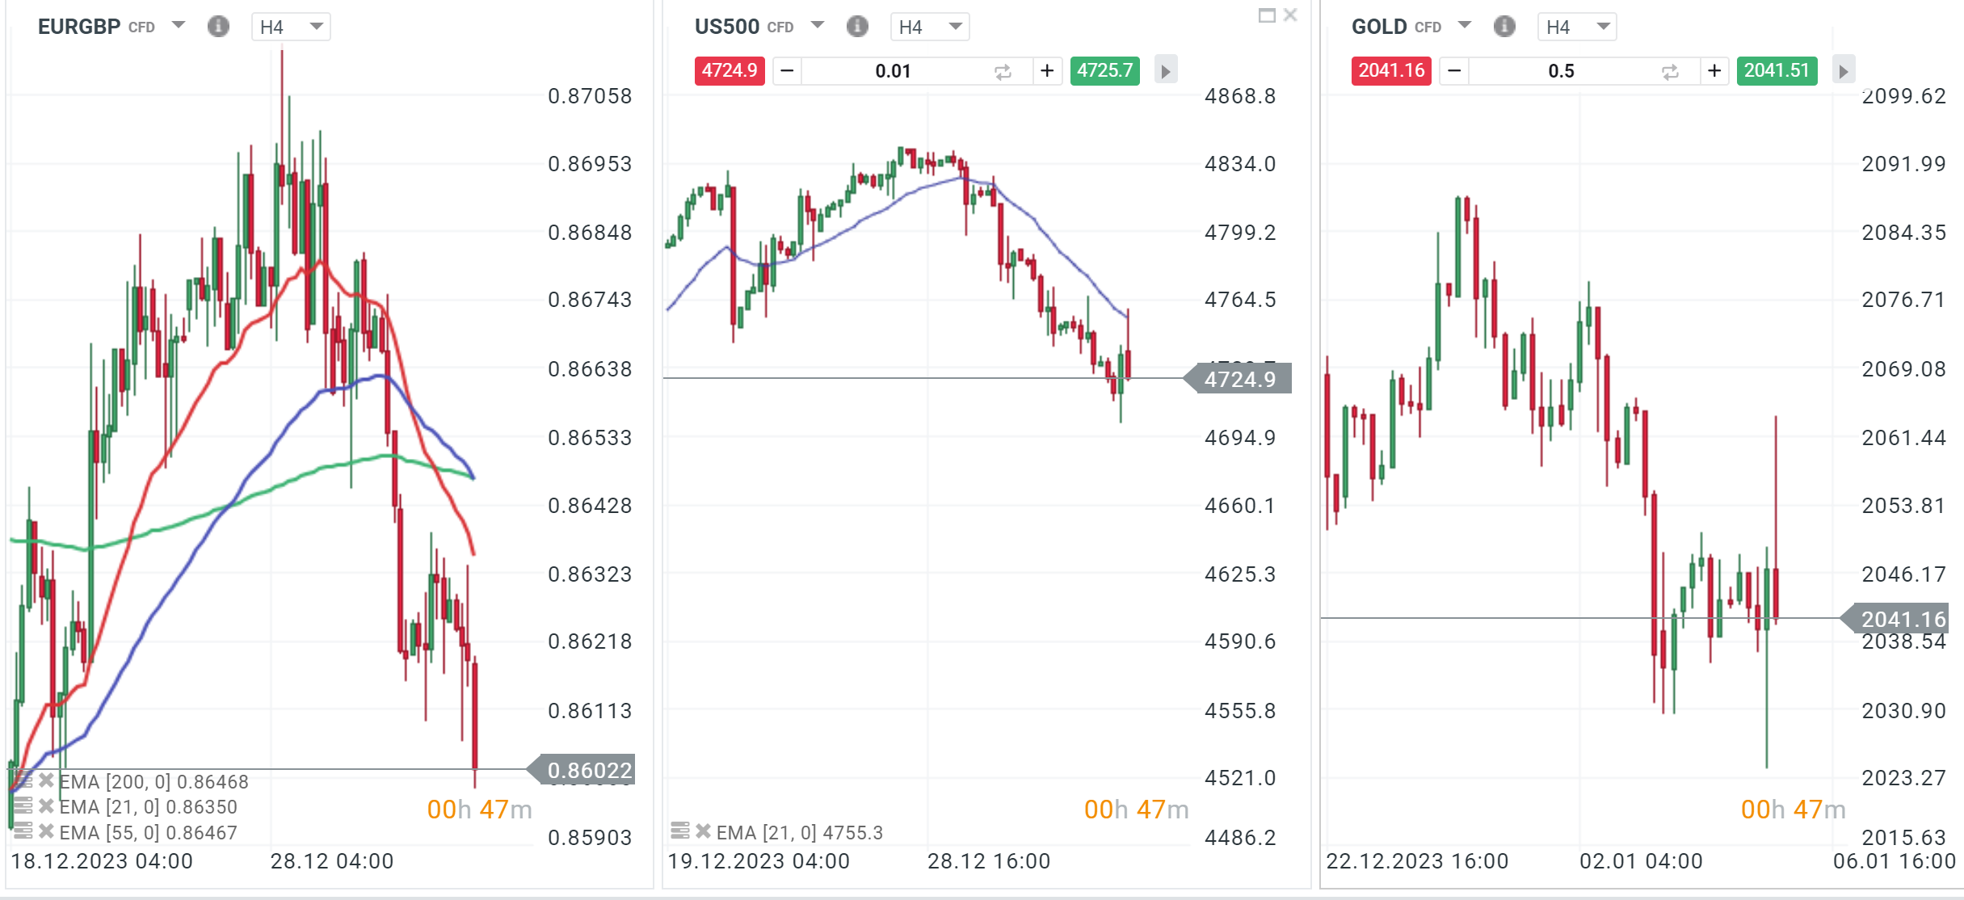
Task: Open the EURGBP instrument dropdown
Action: [179, 25]
